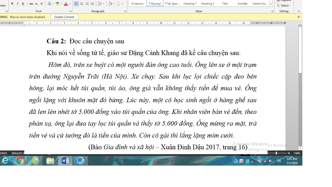Expand the Styles gallery

click(271, 5)
